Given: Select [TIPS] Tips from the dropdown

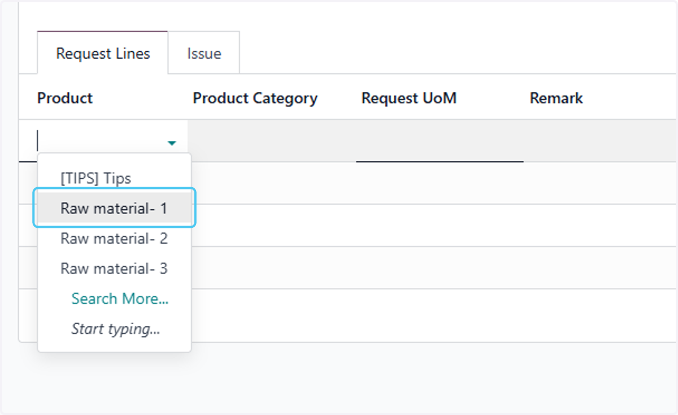Looking at the screenshot, I should click(114, 178).
